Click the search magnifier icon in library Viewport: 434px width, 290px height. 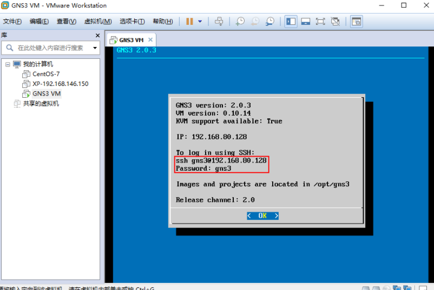[x=9, y=48]
